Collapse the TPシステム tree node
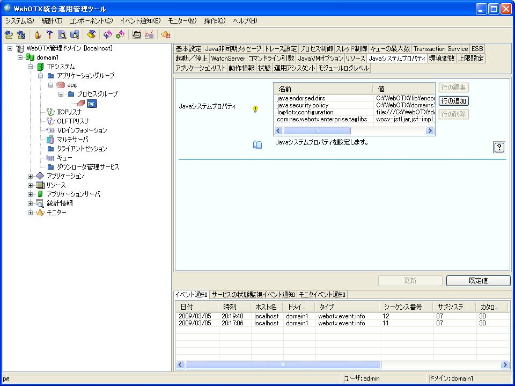Image resolution: width=515 pixels, height=386 pixels. pyautogui.click(x=31, y=67)
